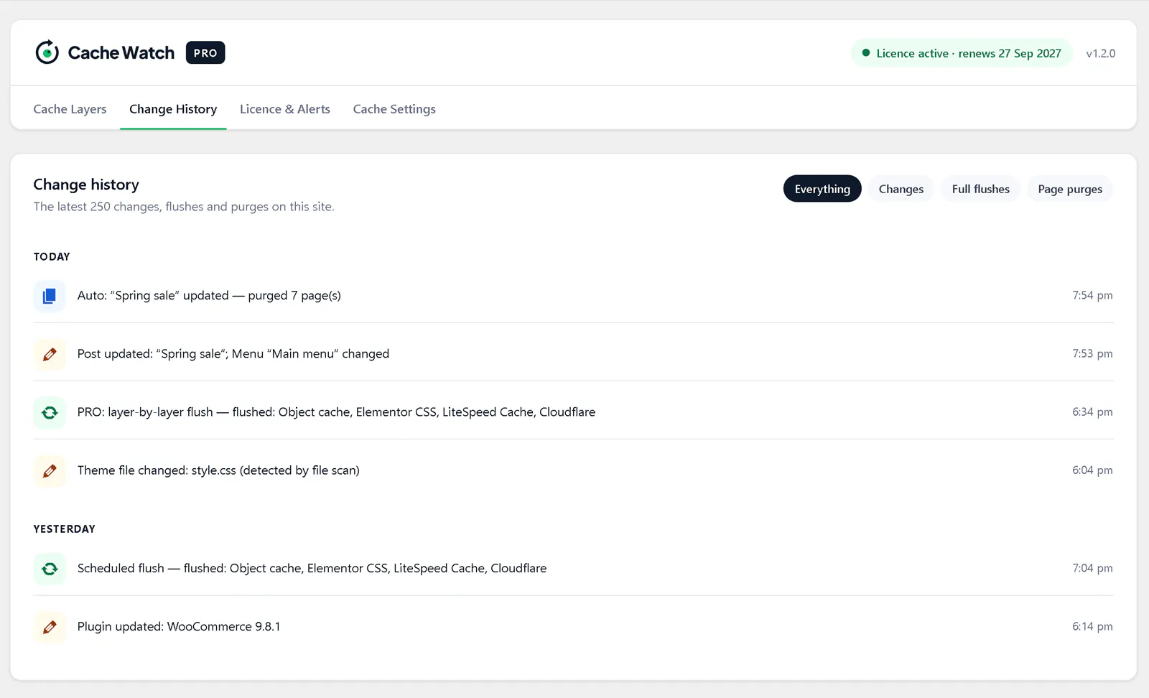Click the 6:34 pm timestamp
The image size is (1149, 698).
pos(1092,411)
